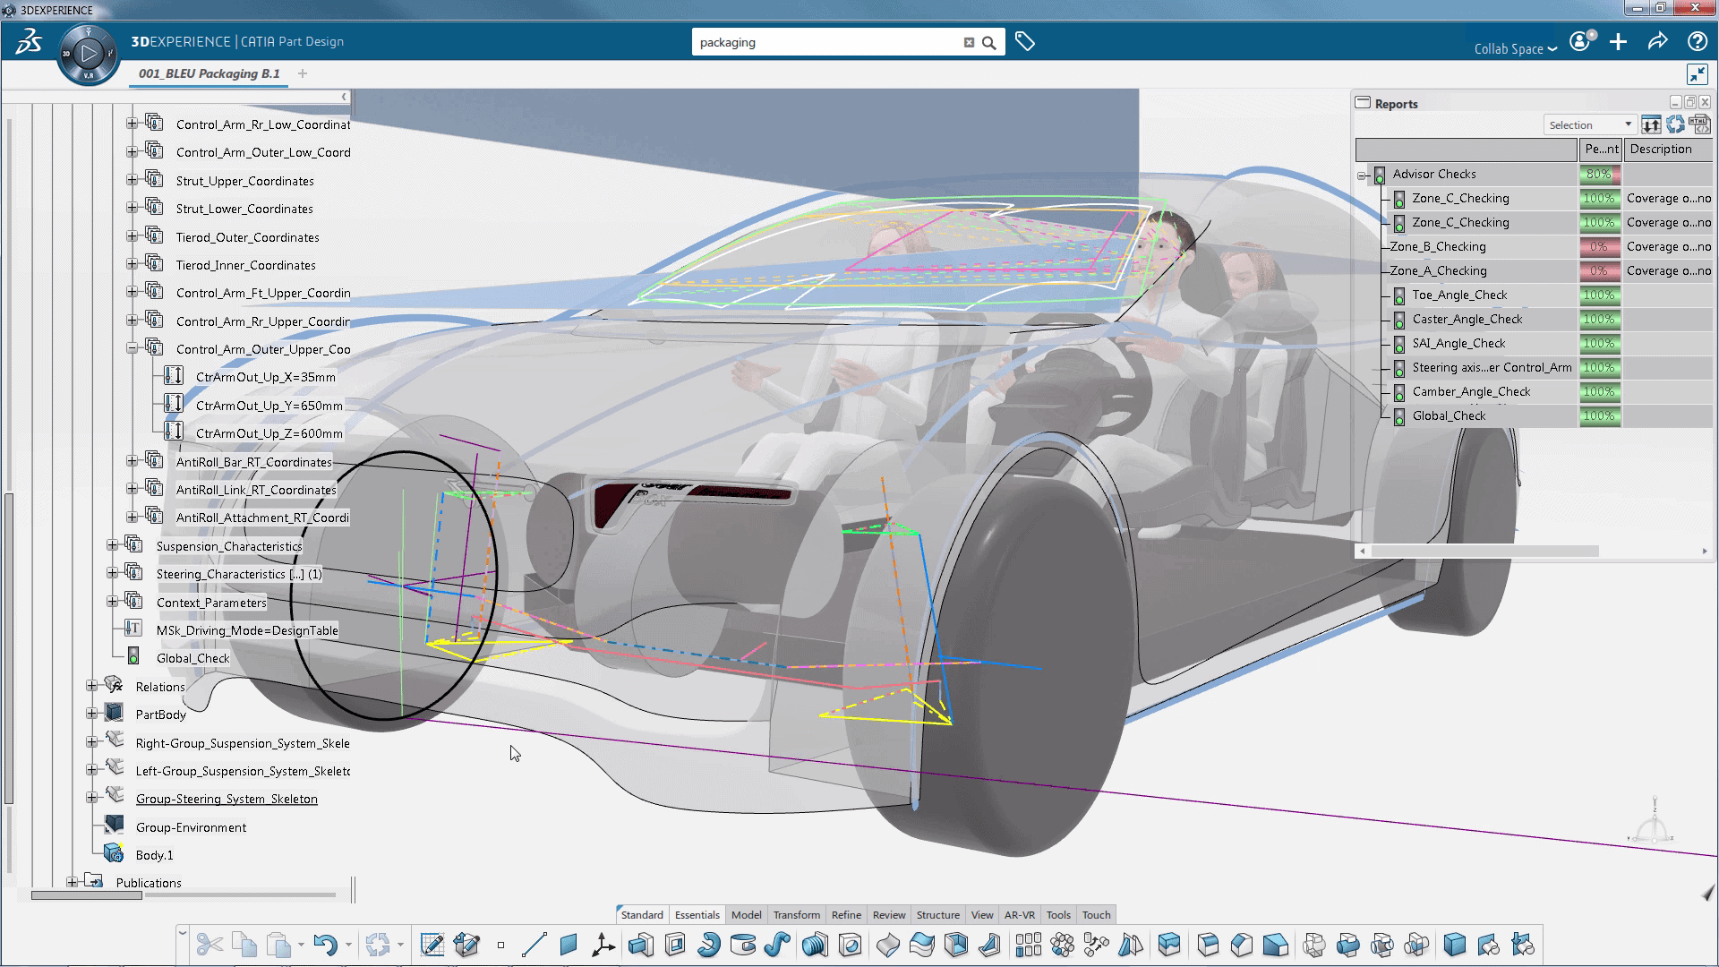Click the Extrude feature icon

pyautogui.click(x=641, y=945)
